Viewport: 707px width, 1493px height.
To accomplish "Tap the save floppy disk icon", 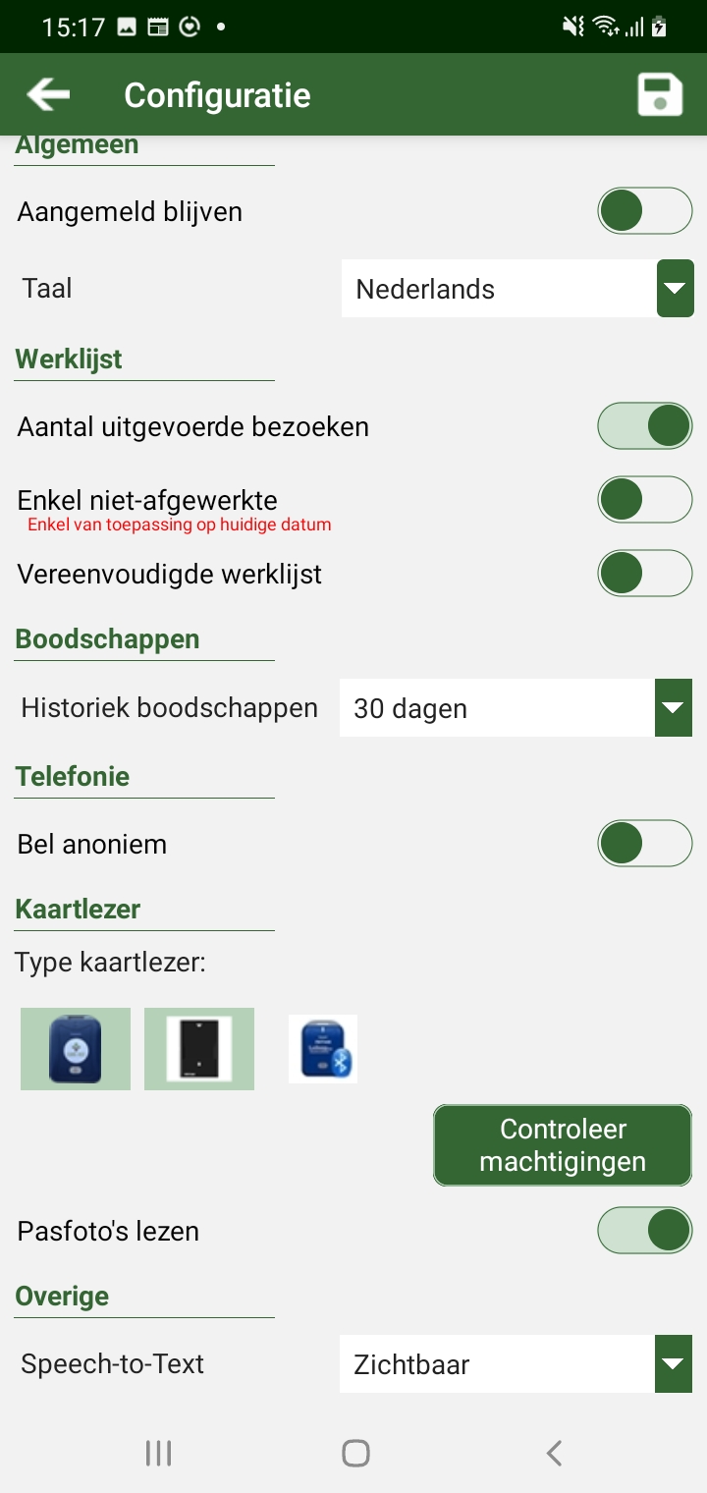I will pyautogui.click(x=660, y=95).
